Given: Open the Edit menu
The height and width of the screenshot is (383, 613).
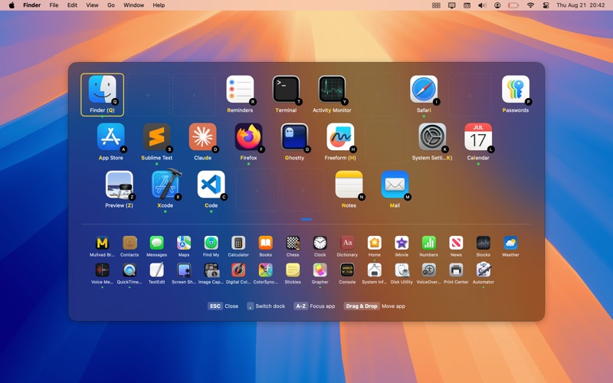Looking at the screenshot, I should point(72,5).
